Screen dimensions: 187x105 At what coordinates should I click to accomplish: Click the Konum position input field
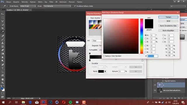[122, 71]
